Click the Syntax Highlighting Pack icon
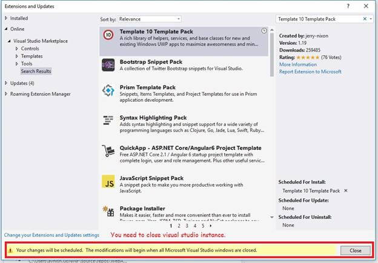 click(108, 121)
